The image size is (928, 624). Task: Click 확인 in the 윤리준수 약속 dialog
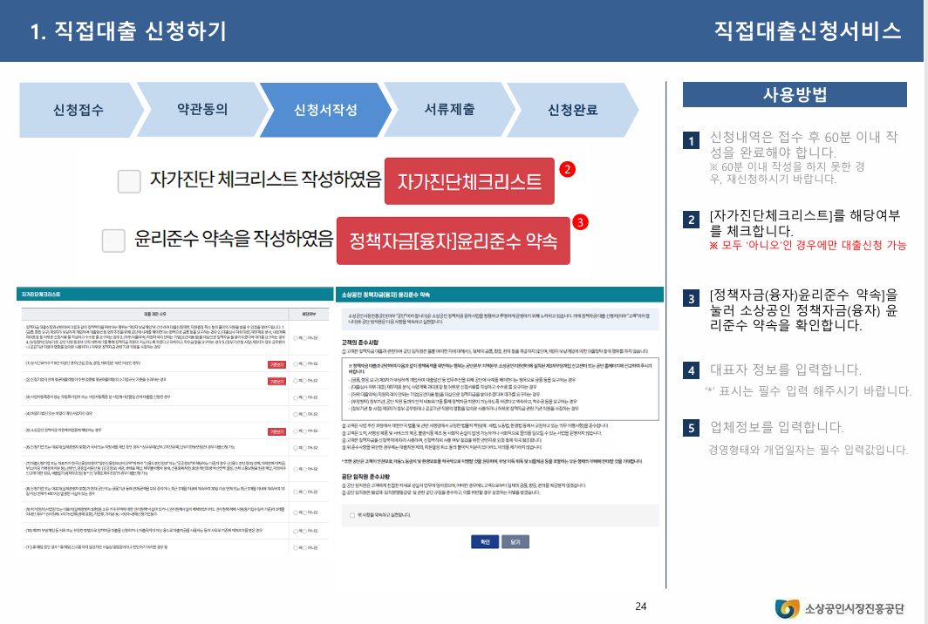[x=484, y=540]
